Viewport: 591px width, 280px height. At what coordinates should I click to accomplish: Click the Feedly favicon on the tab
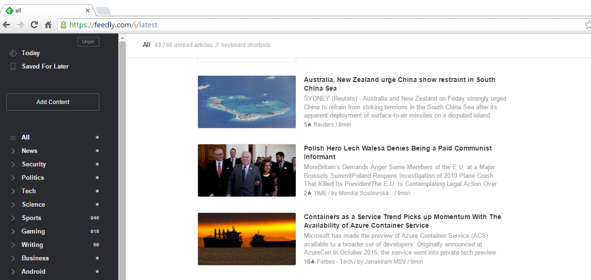pos(10,11)
